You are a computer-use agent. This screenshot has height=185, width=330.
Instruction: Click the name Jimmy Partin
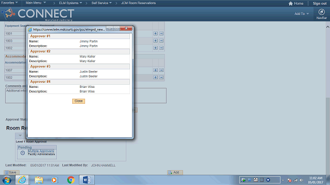[x=88, y=41]
